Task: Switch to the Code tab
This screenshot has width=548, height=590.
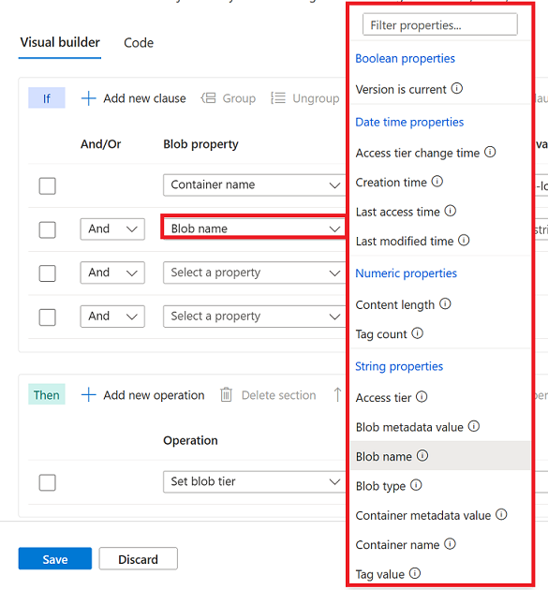Action: pos(139,43)
